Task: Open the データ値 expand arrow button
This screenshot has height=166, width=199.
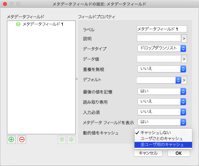Action: [x=184, y=59]
